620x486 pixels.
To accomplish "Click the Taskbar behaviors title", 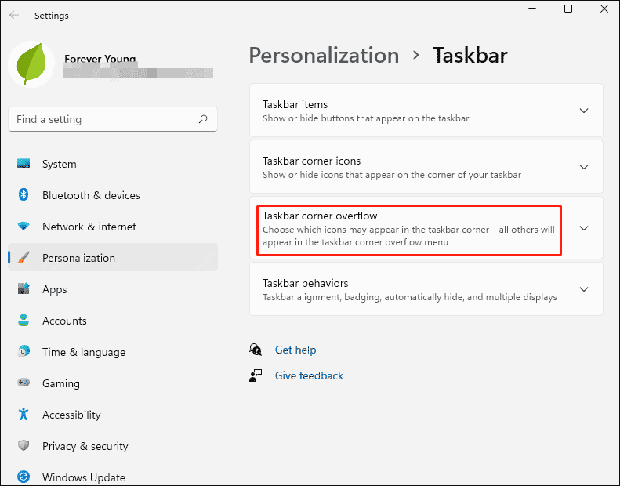I will click(x=305, y=283).
